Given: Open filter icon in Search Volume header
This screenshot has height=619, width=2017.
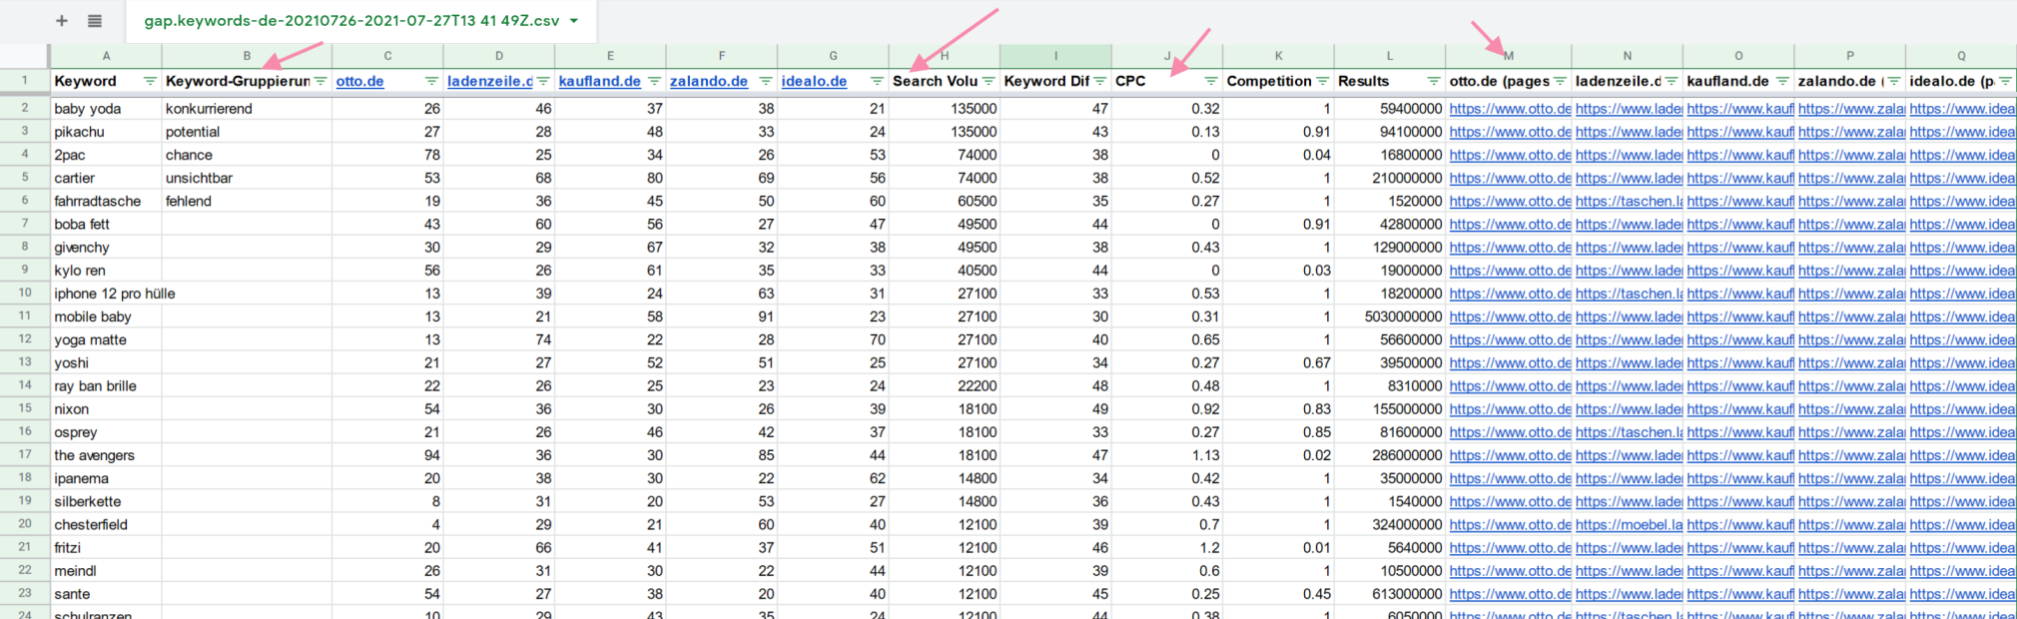Looking at the screenshot, I should point(989,81).
